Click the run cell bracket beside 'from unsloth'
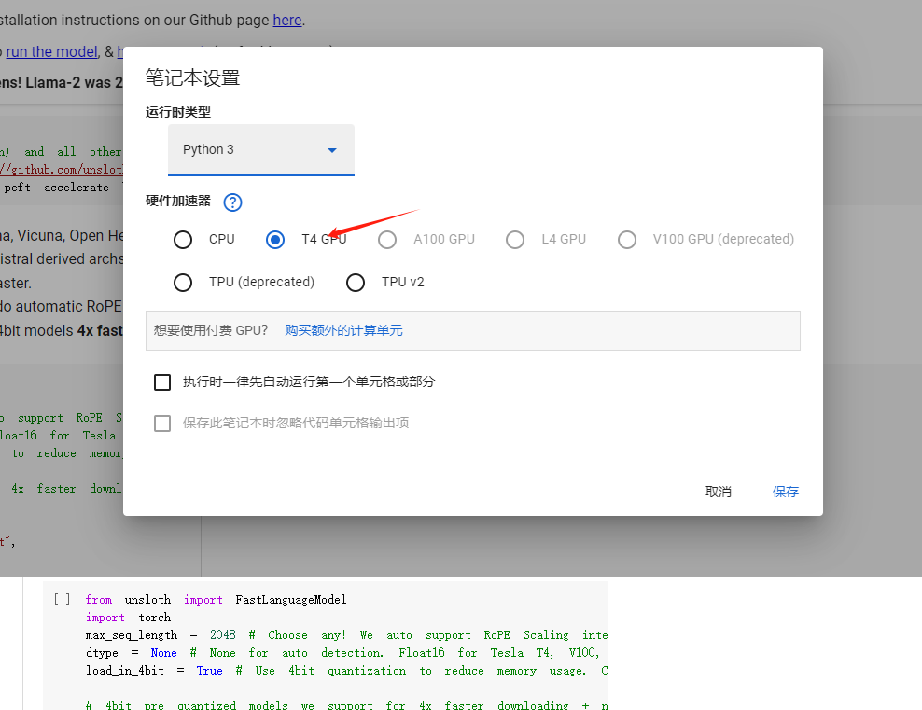The height and width of the screenshot is (710, 922). point(62,599)
